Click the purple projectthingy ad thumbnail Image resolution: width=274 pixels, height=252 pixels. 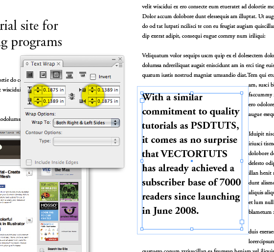tap(69, 211)
